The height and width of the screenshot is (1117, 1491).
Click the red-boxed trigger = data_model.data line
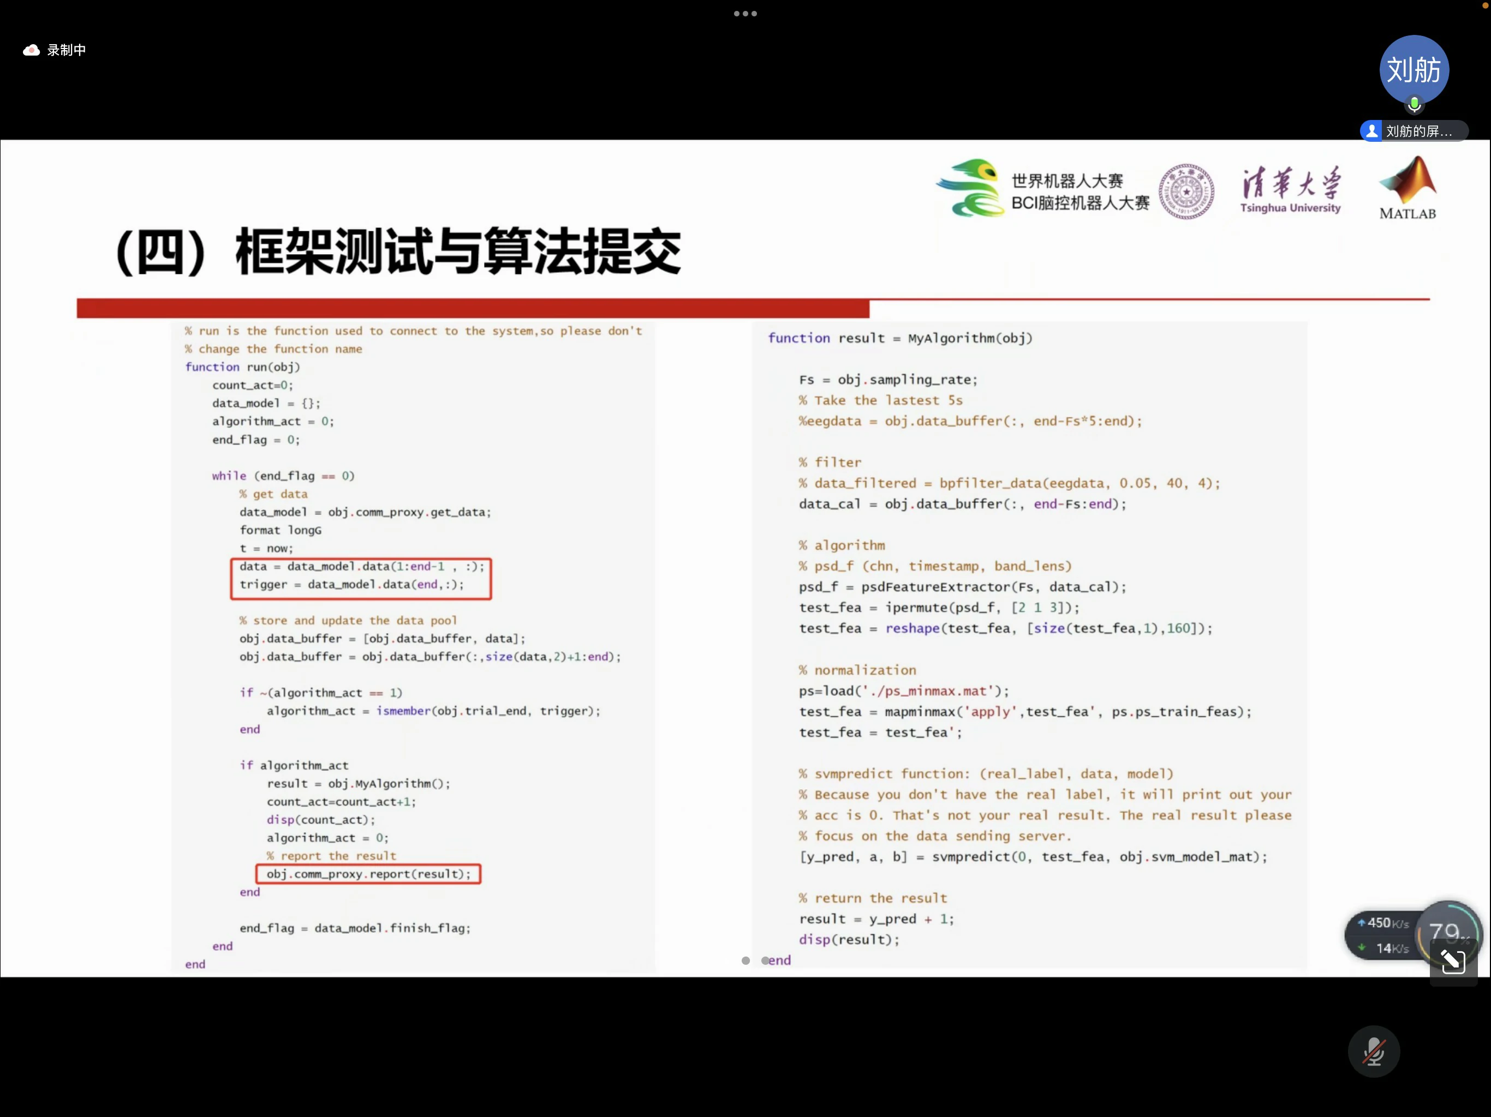pyautogui.click(x=352, y=584)
